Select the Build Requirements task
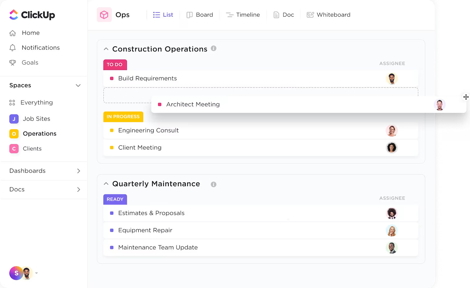The width and height of the screenshot is (470, 288). (x=147, y=78)
